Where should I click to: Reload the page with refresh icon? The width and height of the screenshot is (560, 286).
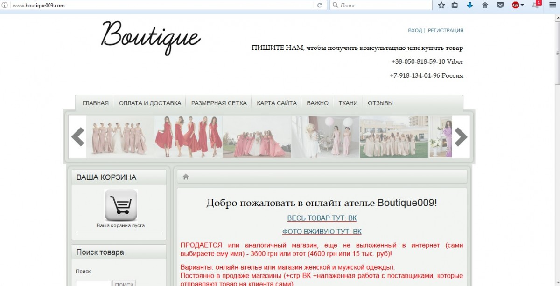point(320,6)
